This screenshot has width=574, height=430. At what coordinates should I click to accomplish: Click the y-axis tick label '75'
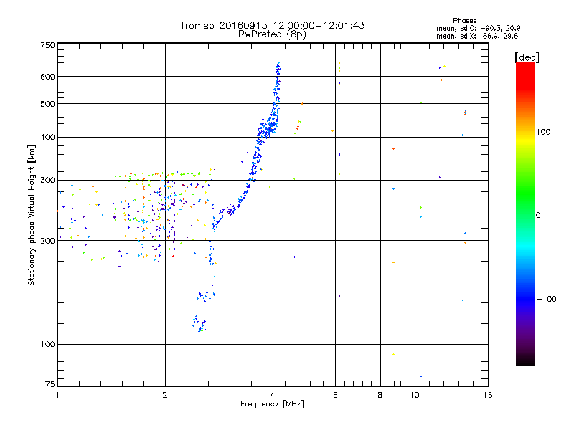pos(50,384)
